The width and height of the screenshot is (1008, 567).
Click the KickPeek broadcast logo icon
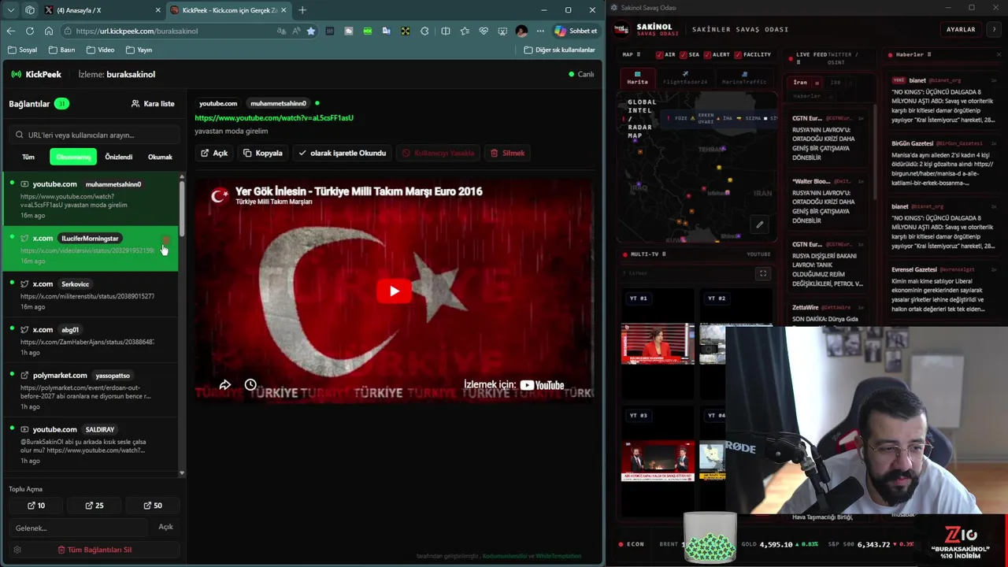pyautogui.click(x=17, y=74)
